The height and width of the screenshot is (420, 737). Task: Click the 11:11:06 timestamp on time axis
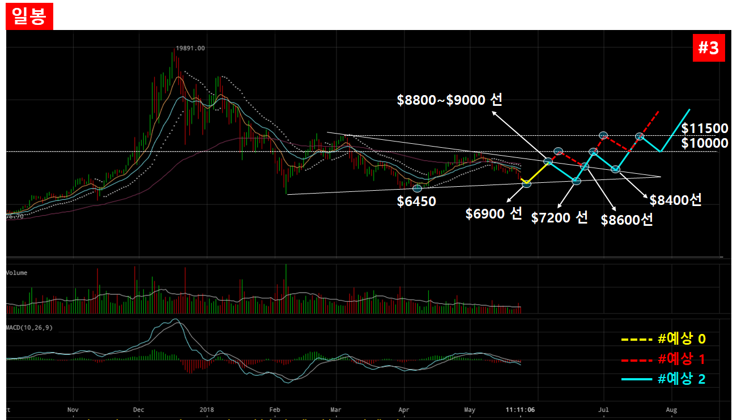522,409
